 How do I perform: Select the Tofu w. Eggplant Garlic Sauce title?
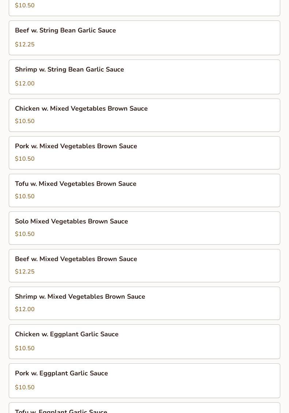tap(61, 411)
